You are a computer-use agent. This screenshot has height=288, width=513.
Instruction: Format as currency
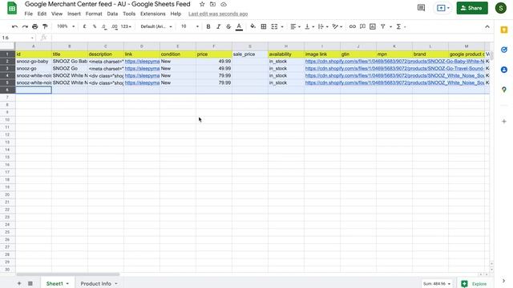84,26
